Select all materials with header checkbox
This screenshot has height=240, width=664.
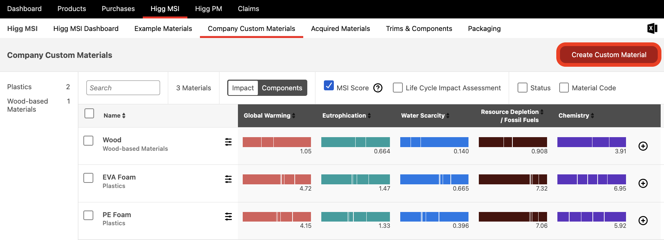point(89,113)
